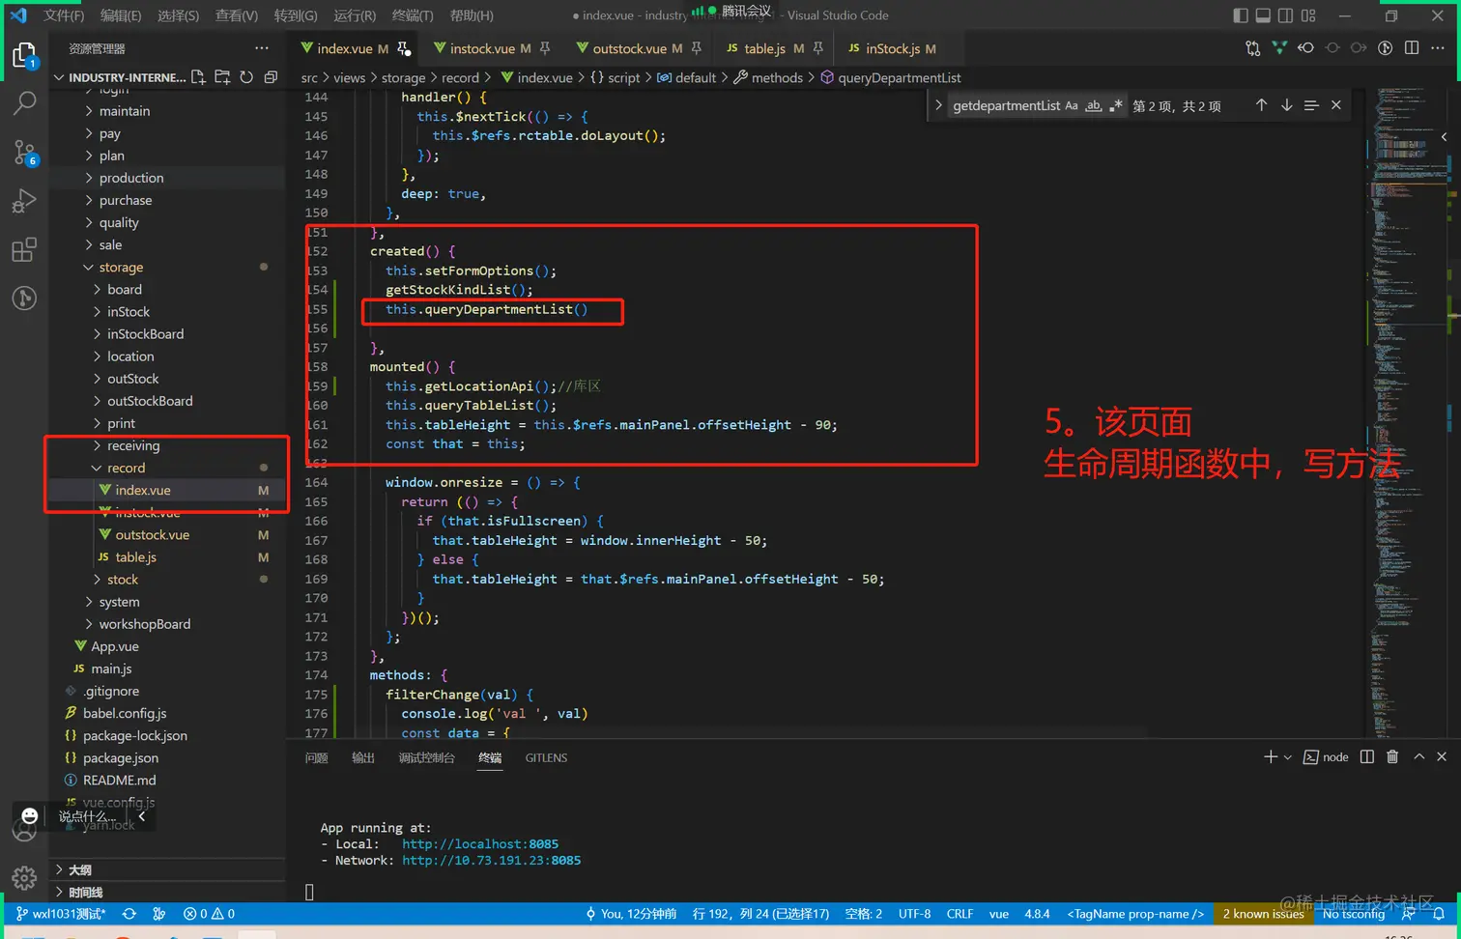Kill the terminal with the trash icon
The width and height of the screenshot is (1461, 939).
click(1392, 757)
